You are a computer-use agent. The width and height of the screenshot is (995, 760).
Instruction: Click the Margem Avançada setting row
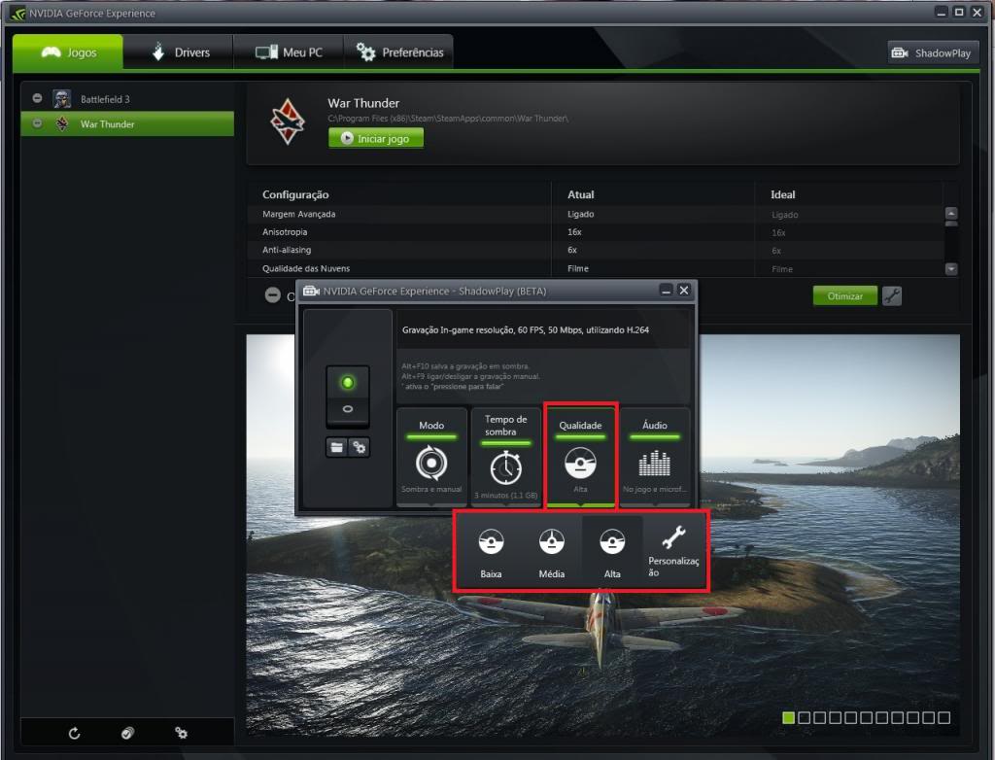point(596,214)
